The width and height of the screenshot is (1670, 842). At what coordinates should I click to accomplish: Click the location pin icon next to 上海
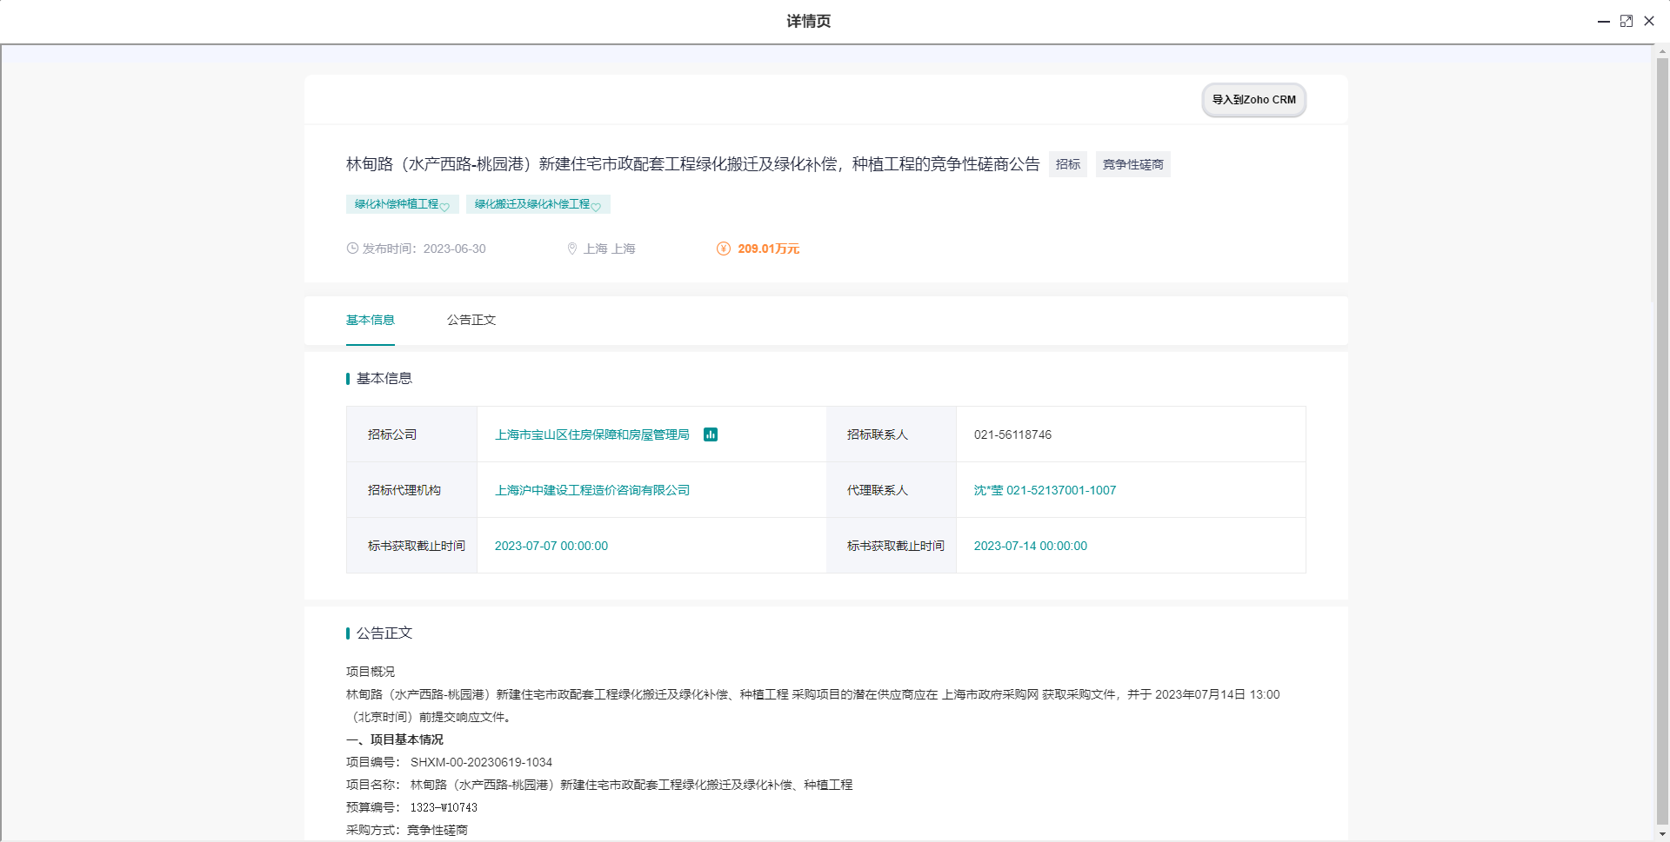pyautogui.click(x=571, y=249)
